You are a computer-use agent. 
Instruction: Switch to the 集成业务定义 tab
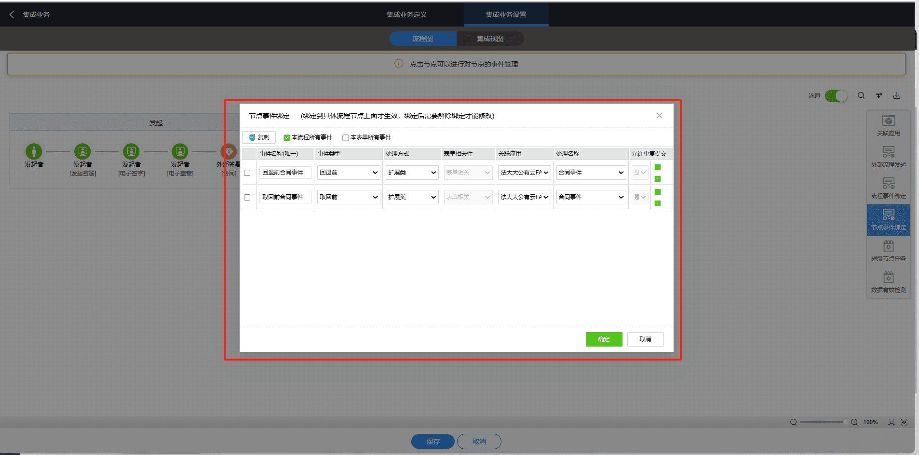[406, 14]
